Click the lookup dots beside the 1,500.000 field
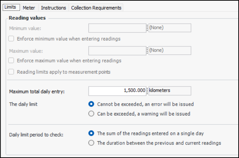This screenshot has height=158, width=239. click(x=147, y=91)
